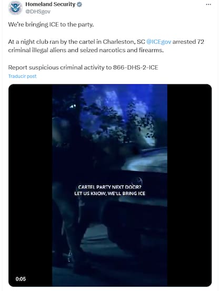This screenshot has width=221, height=291.
Task: Click the CARTEL PARTY NEXT DOOR caption
Action: 109,187
